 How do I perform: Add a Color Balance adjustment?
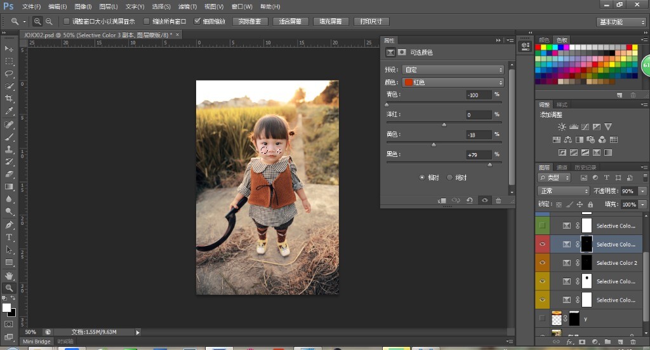pos(568,140)
